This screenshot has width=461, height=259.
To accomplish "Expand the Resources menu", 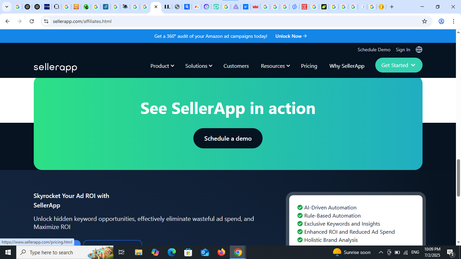I will (x=275, y=66).
